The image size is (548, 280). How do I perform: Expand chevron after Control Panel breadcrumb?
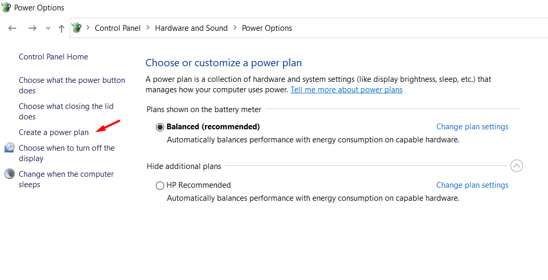[148, 28]
